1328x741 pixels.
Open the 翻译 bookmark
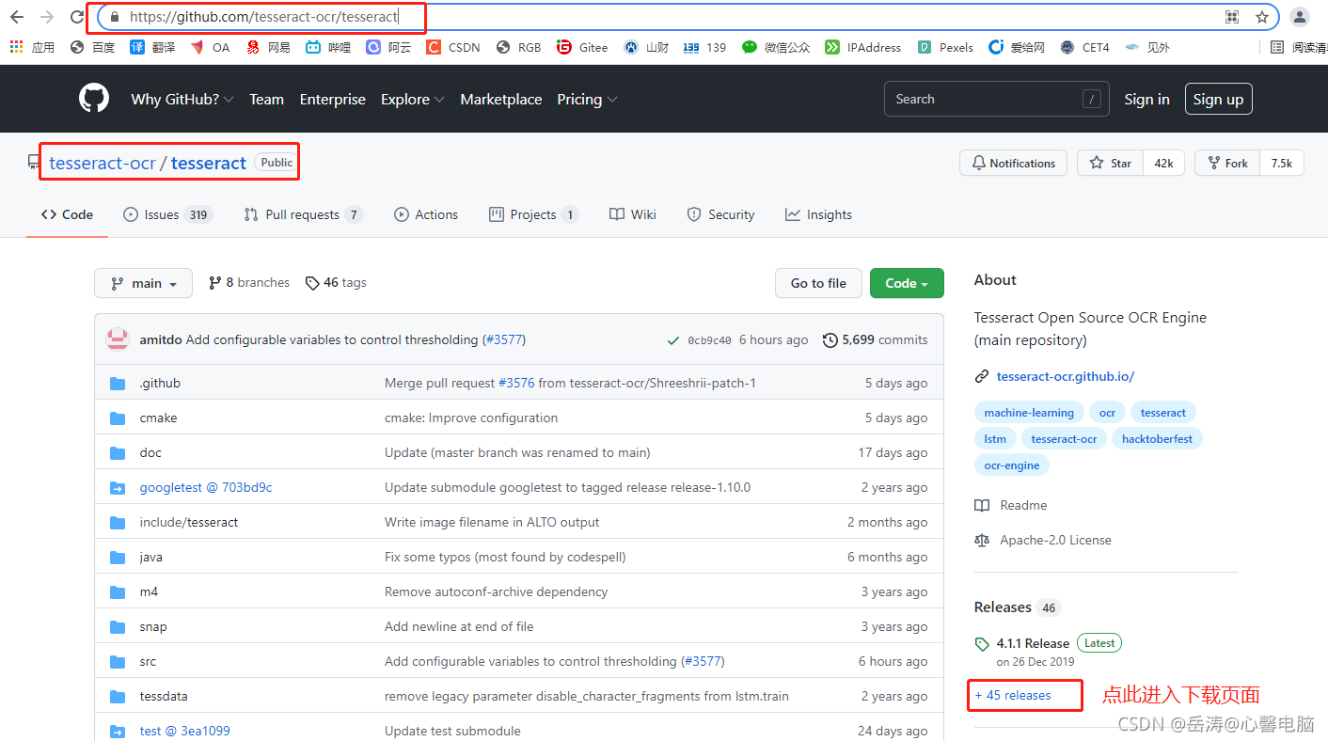point(152,47)
